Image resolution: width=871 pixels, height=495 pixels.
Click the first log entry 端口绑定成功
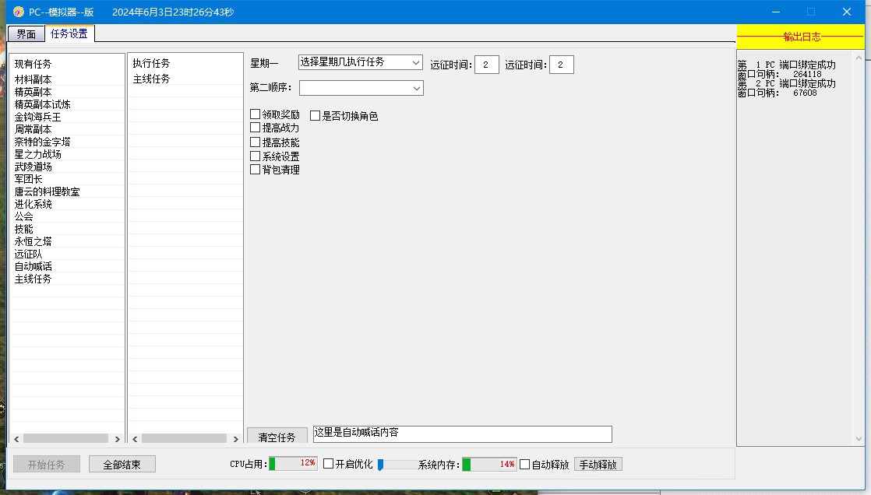pos(787,65)
